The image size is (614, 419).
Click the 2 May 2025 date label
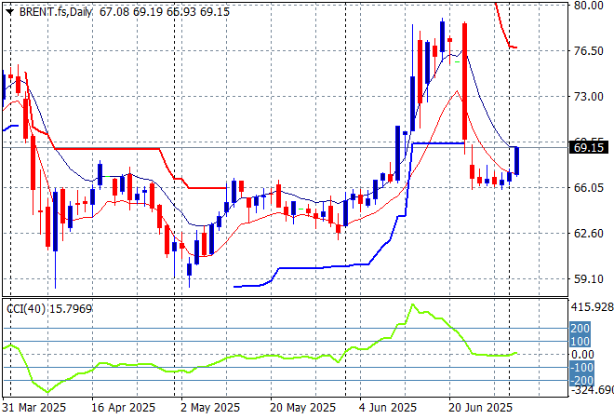tap(209, 408)
